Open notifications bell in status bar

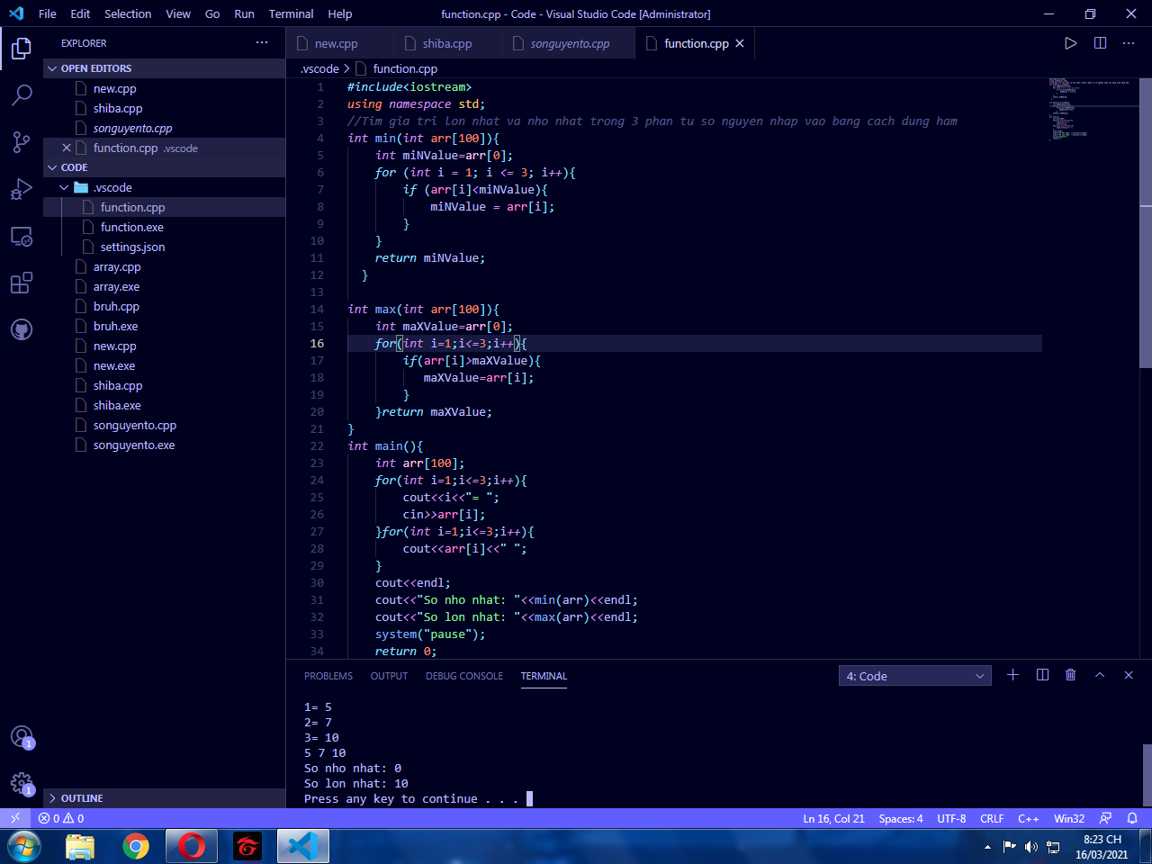click(1132, 818)
